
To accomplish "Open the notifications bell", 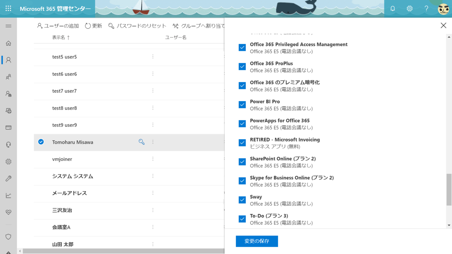I will click(x=392, y=8).
